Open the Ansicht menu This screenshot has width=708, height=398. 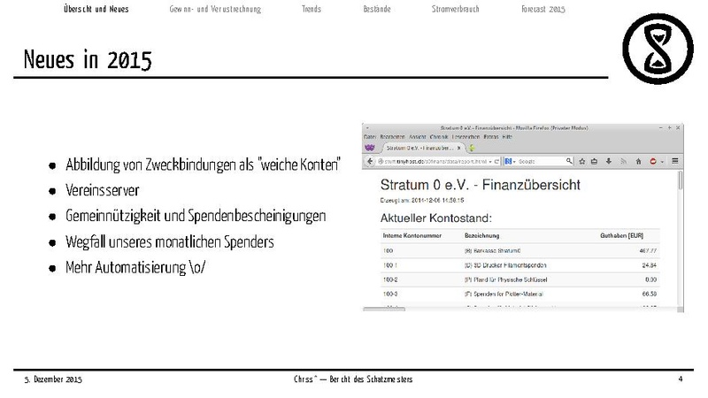tap(417, 137)
